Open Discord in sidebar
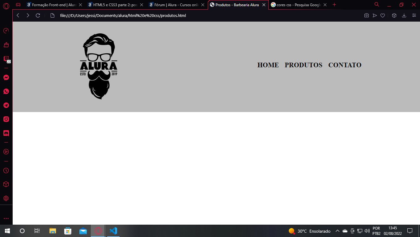 pos(6,133)
